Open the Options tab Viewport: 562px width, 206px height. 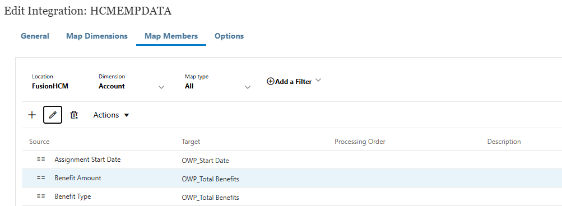229,36
